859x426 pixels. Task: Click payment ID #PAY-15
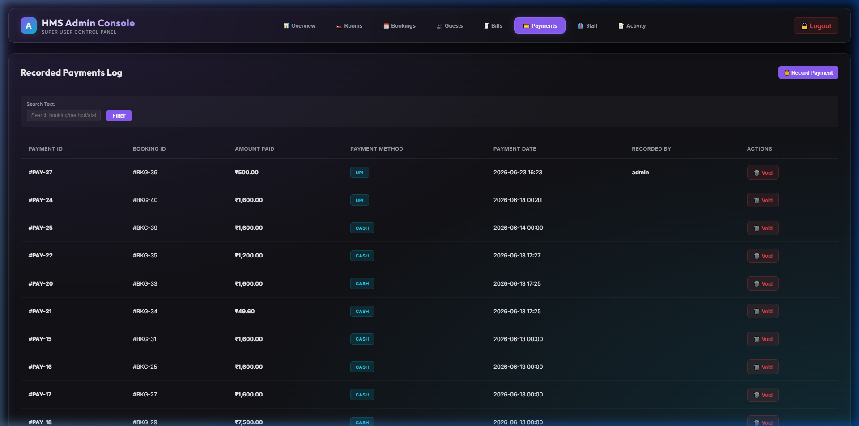pyautogui.click(x=40, y=339)
